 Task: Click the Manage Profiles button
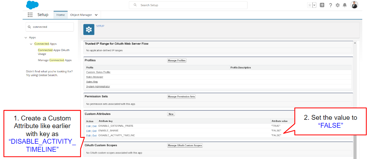point(177,60)
